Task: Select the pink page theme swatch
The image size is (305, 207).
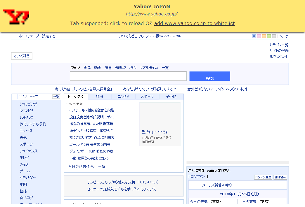Action: (259, 36)
